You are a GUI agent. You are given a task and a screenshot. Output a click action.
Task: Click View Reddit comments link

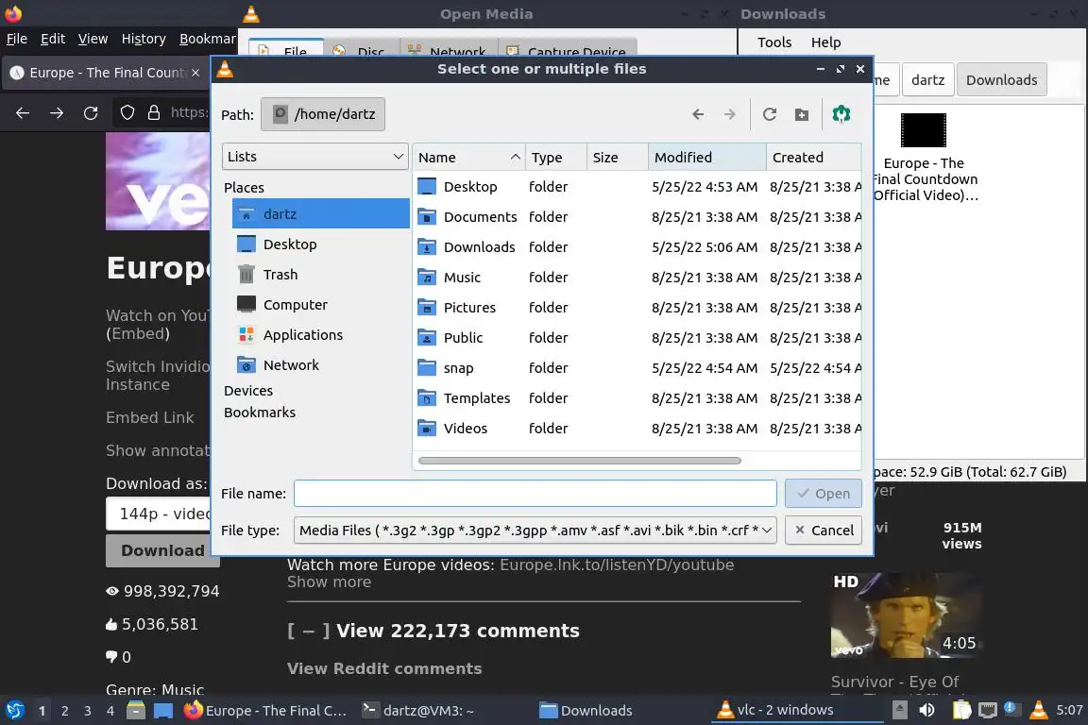pyautogui.click(x=384, y=668)
